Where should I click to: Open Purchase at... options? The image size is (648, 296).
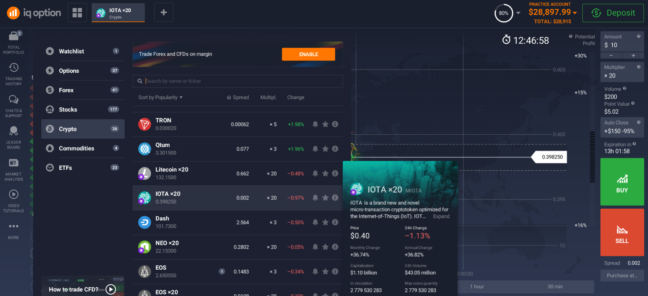tap(622, 276)
